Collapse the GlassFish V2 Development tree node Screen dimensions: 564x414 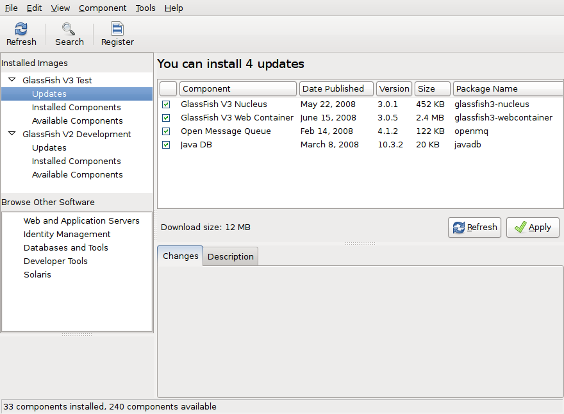click(12, 135)
